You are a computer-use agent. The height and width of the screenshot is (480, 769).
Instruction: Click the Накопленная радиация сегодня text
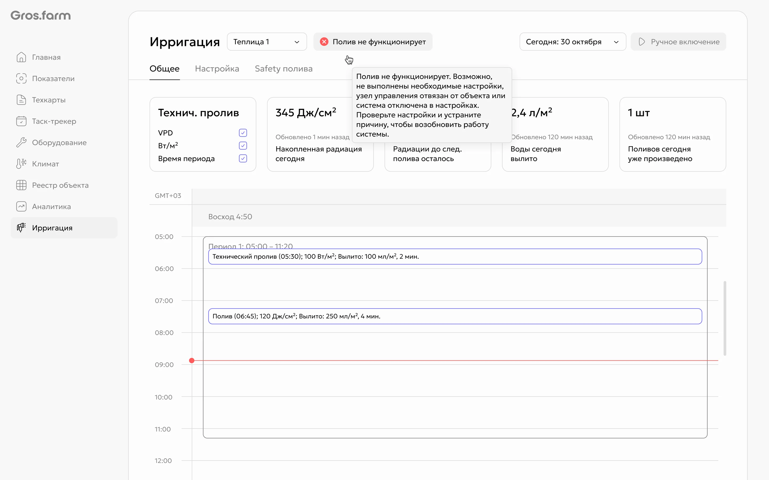319,154
